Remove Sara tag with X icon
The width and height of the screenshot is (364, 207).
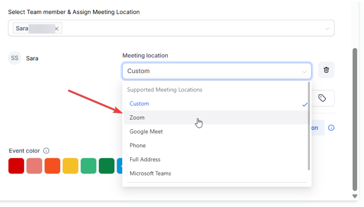pyautogui.click(x=57, y=29)
